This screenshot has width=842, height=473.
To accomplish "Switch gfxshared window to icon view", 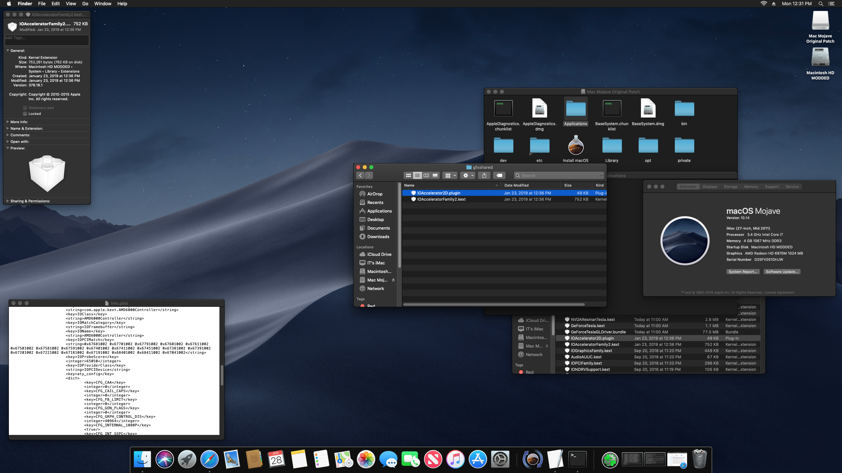I will (x=408, y=175).
